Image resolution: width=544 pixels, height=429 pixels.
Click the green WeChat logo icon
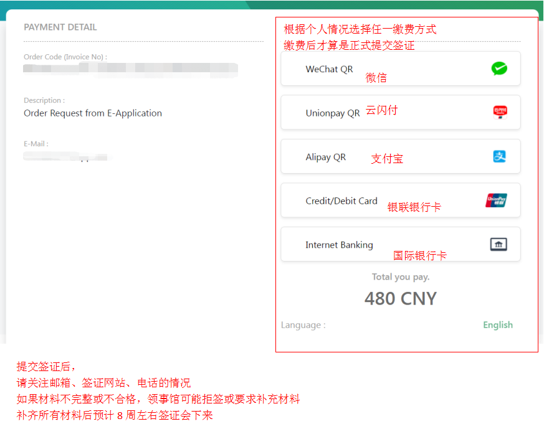tap(499, 68)
